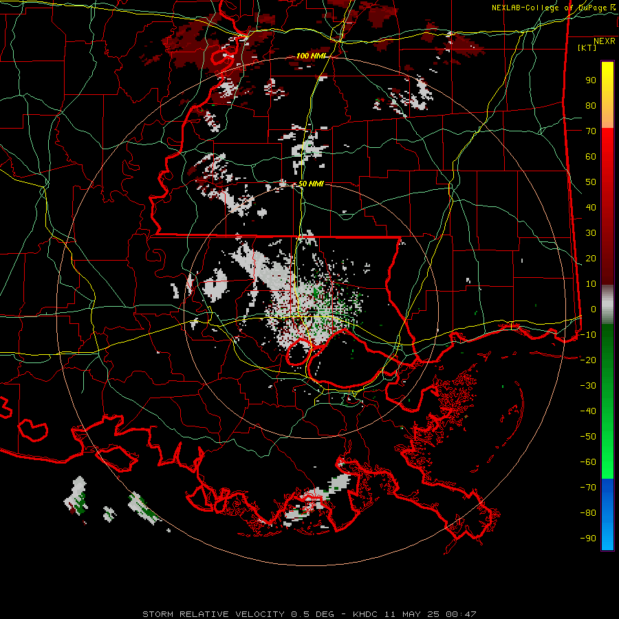Click the '100 NMI' range ring label
619x619 pixels.
pos(311,56)
